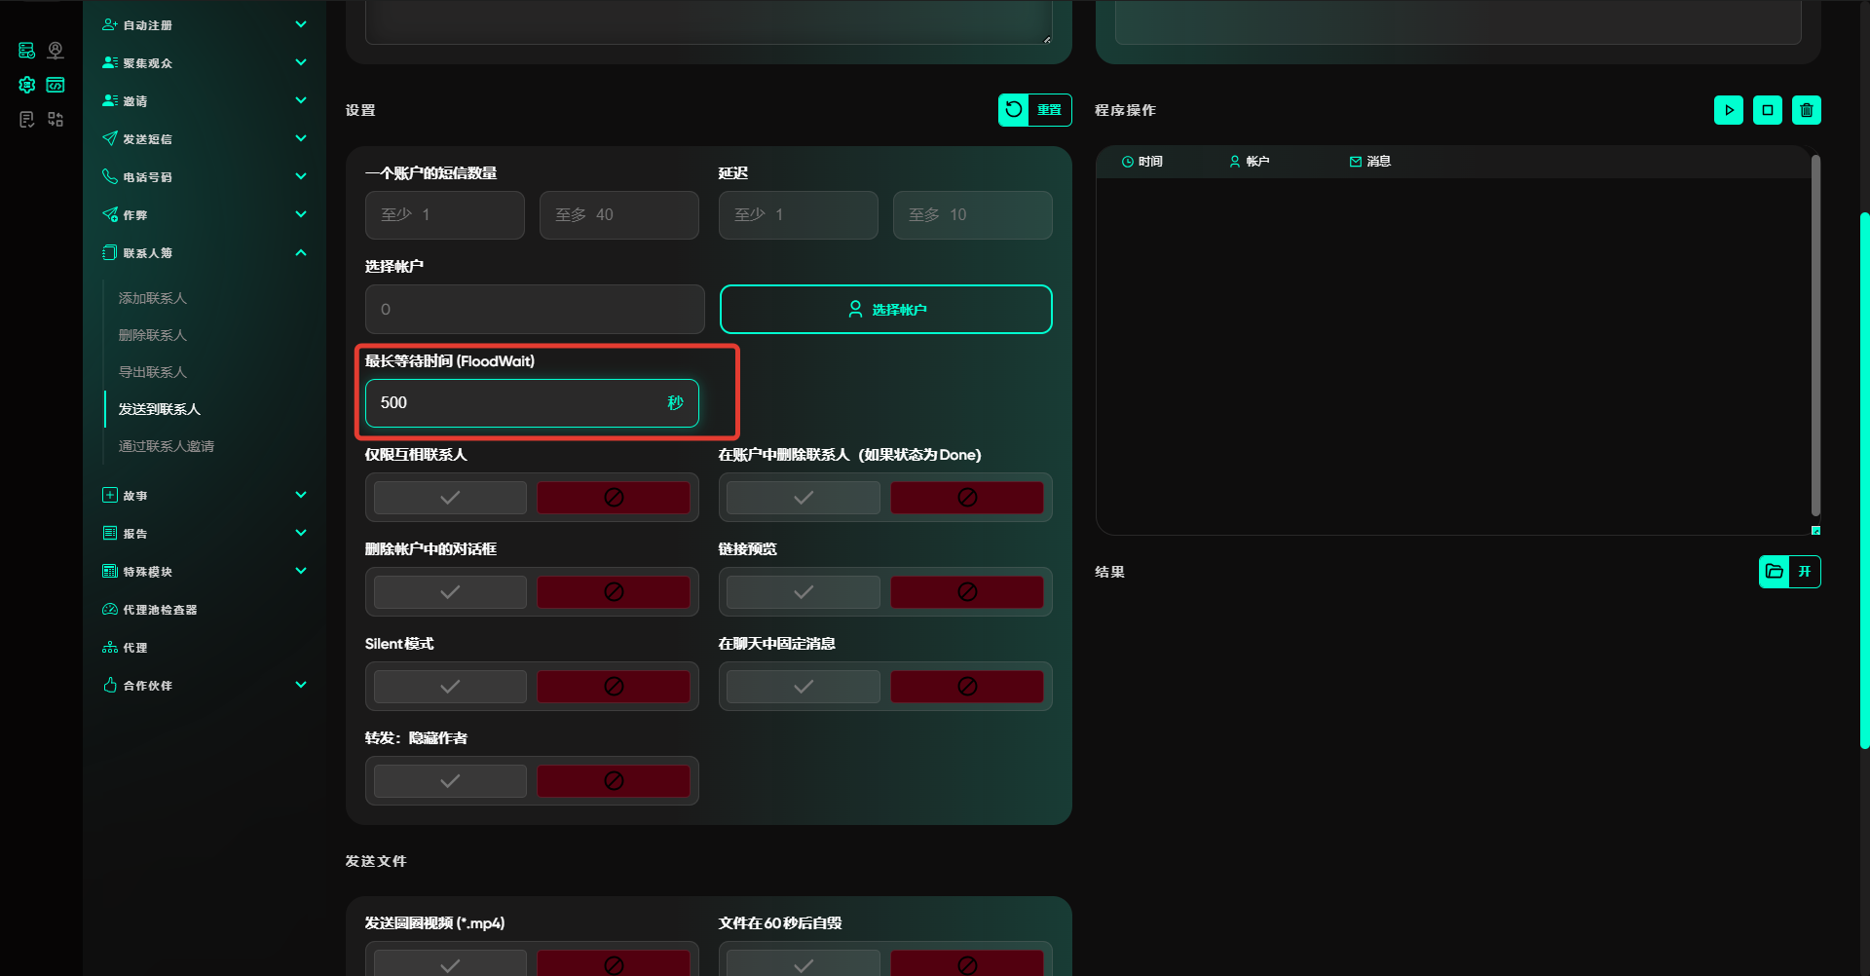Open the code window icon in the left rail
1870x976 pixels.
56,85
